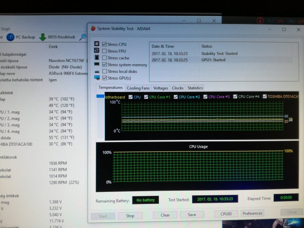The width and height of the screenshot is (304, 228).
Task: Click PC Backup toolbar label
Action: point(25,37)
